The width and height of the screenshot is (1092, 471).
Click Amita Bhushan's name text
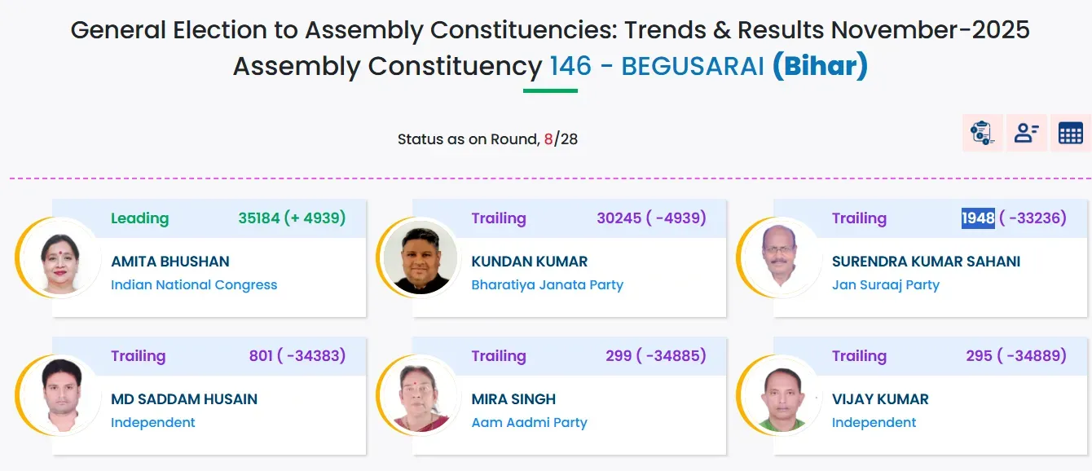pyautogui.click(x=170, y=261)
